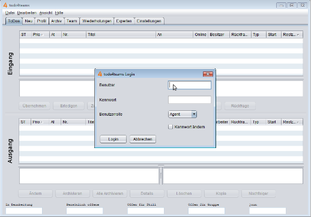This screenshot has height=217, width=311.
Task: Open the Bearbeiten menu
Action: tap(27, 13)
